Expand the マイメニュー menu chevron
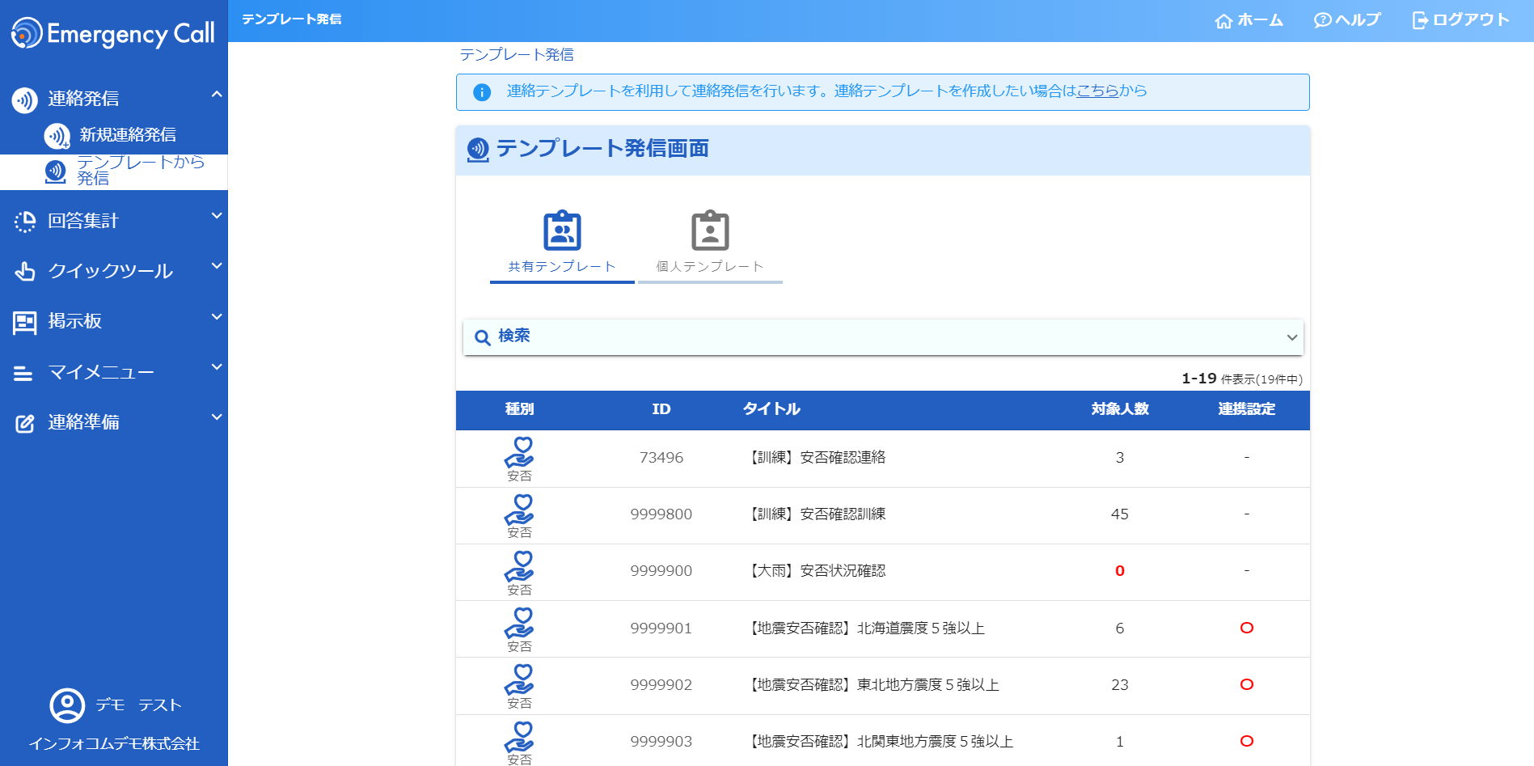This screenshot has height=766, width=1534. point(217,367)
